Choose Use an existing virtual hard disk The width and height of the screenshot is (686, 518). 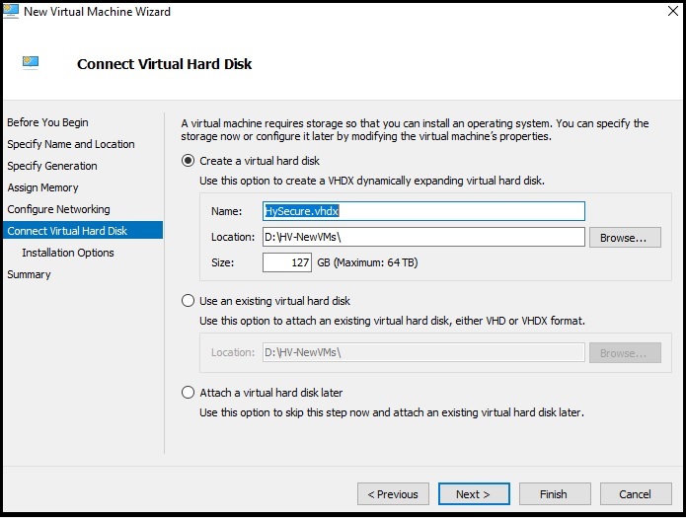coord(189,301)
